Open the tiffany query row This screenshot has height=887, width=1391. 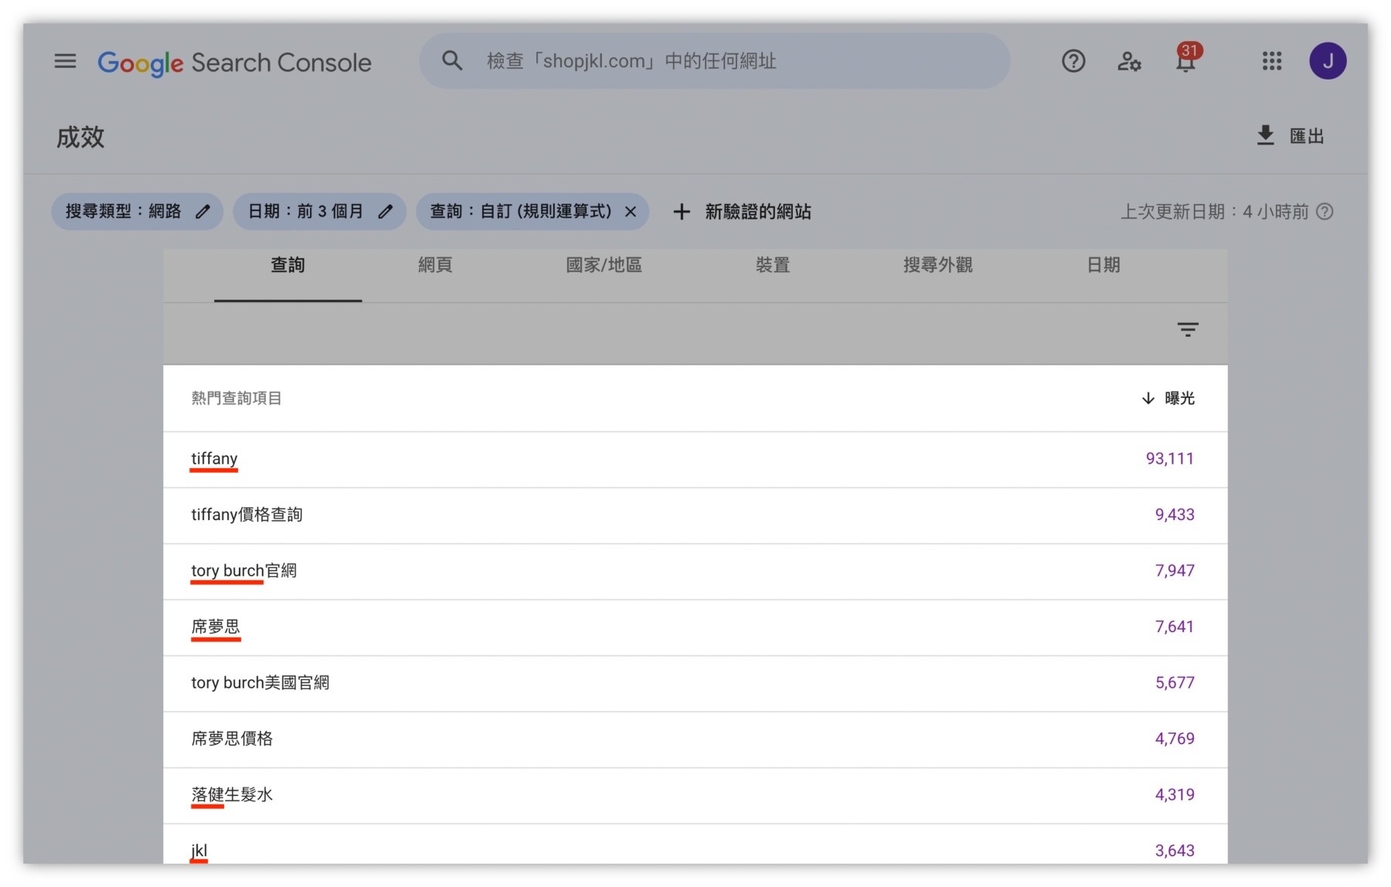click(x=213, y=458)
